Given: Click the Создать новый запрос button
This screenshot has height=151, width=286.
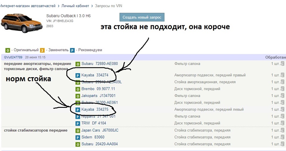Looking at the screenshot, I should pyautogui.click(x=142, y=17).
